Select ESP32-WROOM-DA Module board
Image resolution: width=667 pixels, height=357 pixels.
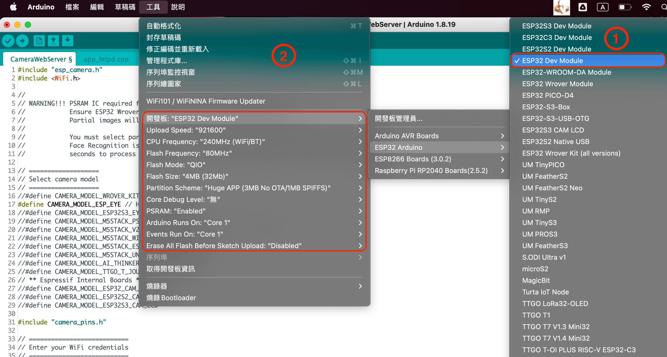(x=588, y=72)
